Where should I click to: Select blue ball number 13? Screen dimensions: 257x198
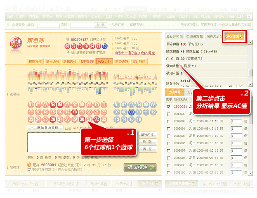click(x=117, y=119)
